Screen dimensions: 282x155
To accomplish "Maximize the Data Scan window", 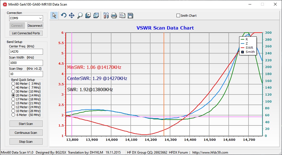I will 262,4.
